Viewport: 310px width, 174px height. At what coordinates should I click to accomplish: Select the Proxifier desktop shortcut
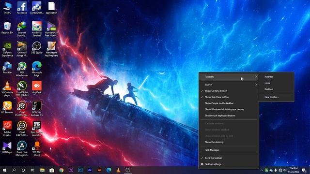pyautogui.click(x=7, y=68)
